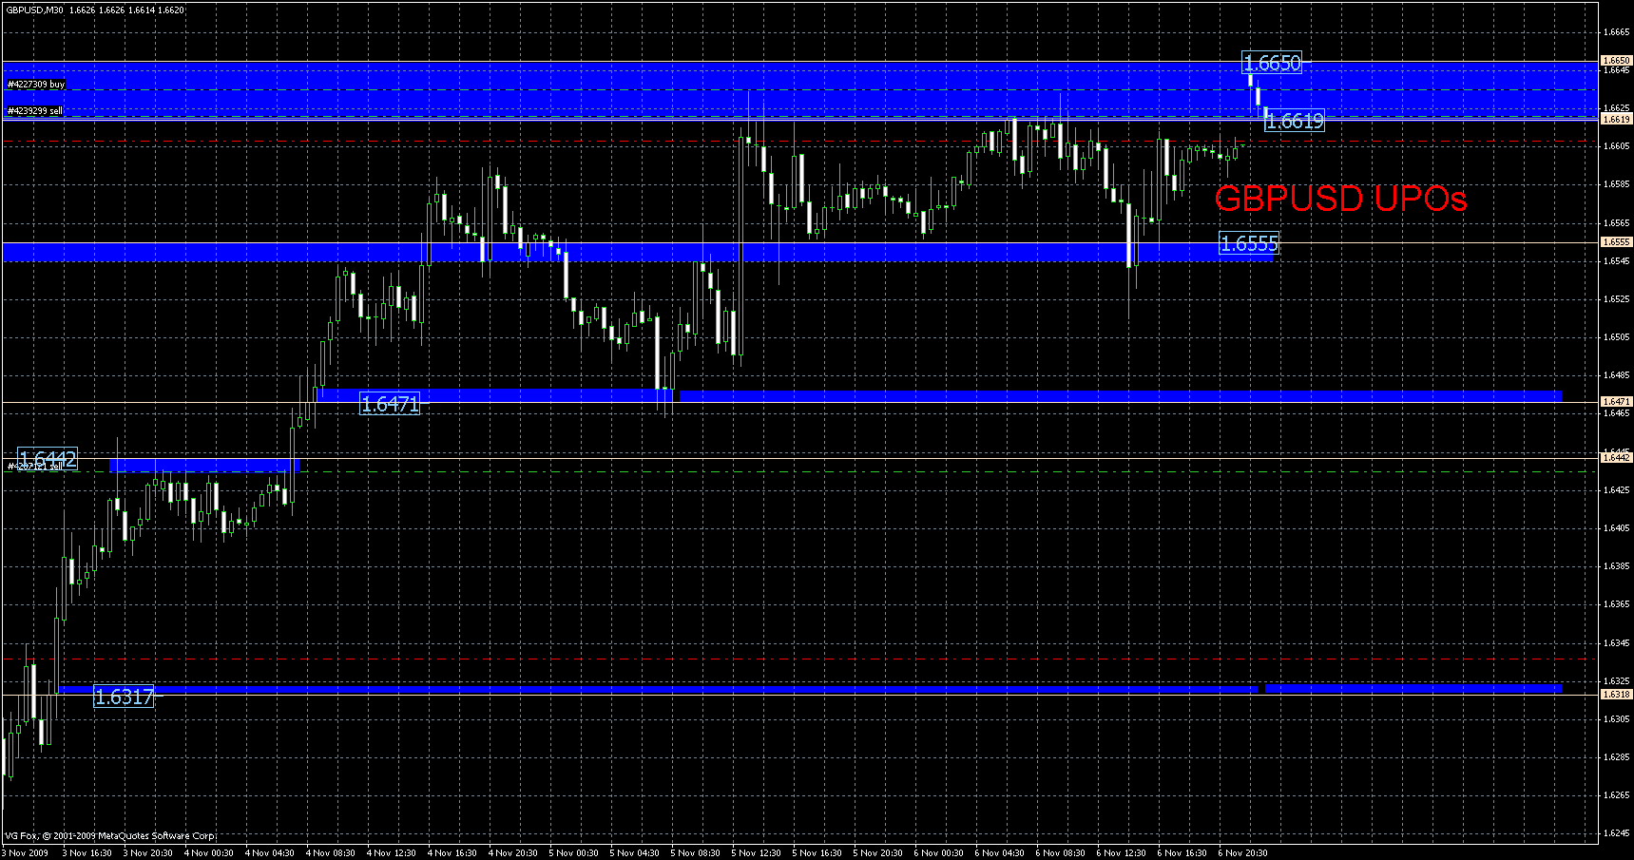Select the 1.6619 price level label

point(1295,121)
